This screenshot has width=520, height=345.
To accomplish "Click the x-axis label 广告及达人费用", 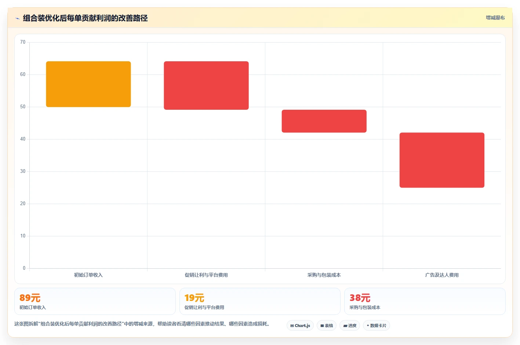I will 442,275.
